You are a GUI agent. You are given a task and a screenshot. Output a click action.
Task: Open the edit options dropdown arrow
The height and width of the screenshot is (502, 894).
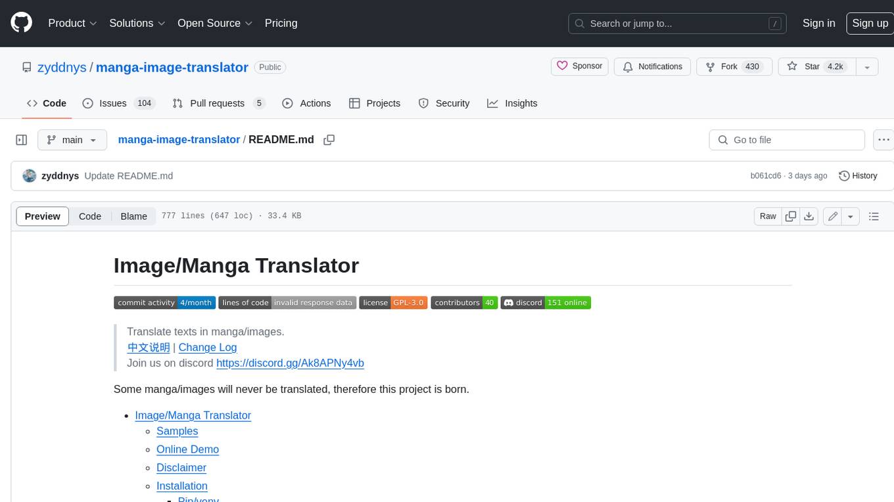pyautogui.click(x=851, y=216)
